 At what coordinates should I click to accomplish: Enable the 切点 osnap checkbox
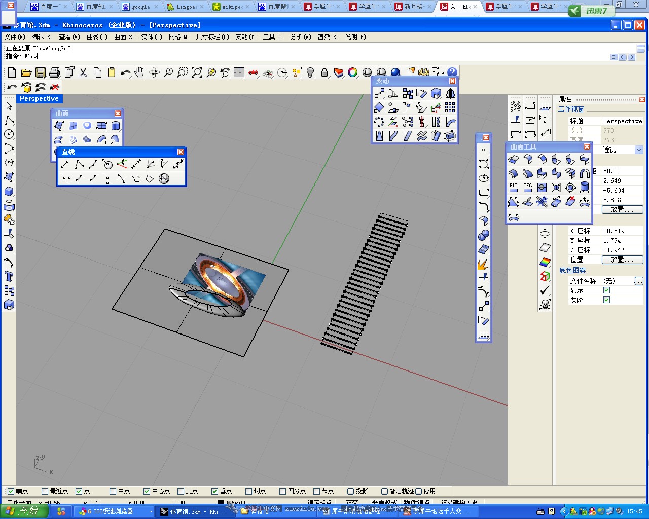click(x=249, y=491)
